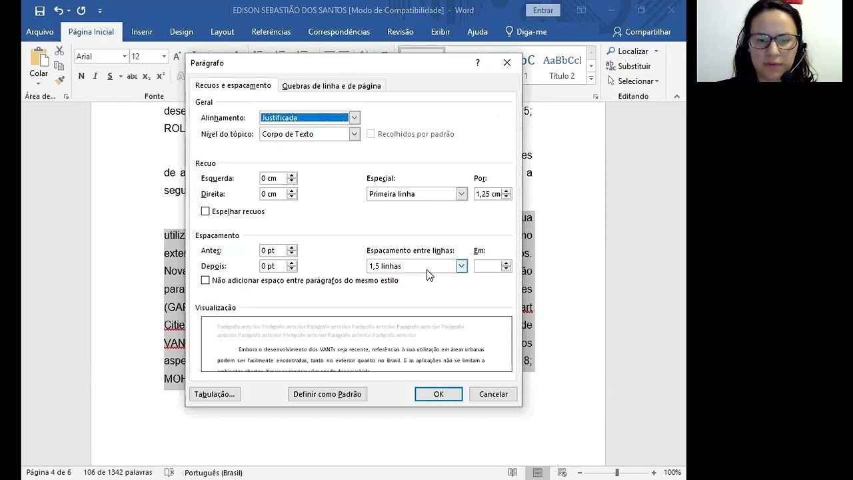853x480 pixels.
Task: Apply subscript formatting x₂
Action: tap(147, 76)
